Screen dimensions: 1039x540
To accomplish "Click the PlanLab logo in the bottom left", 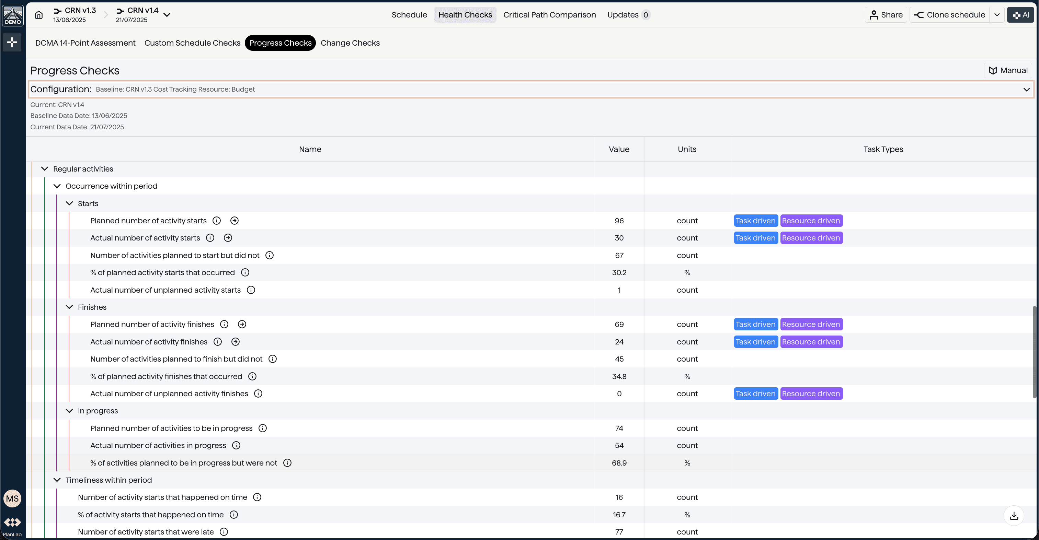I will (12, 522).
